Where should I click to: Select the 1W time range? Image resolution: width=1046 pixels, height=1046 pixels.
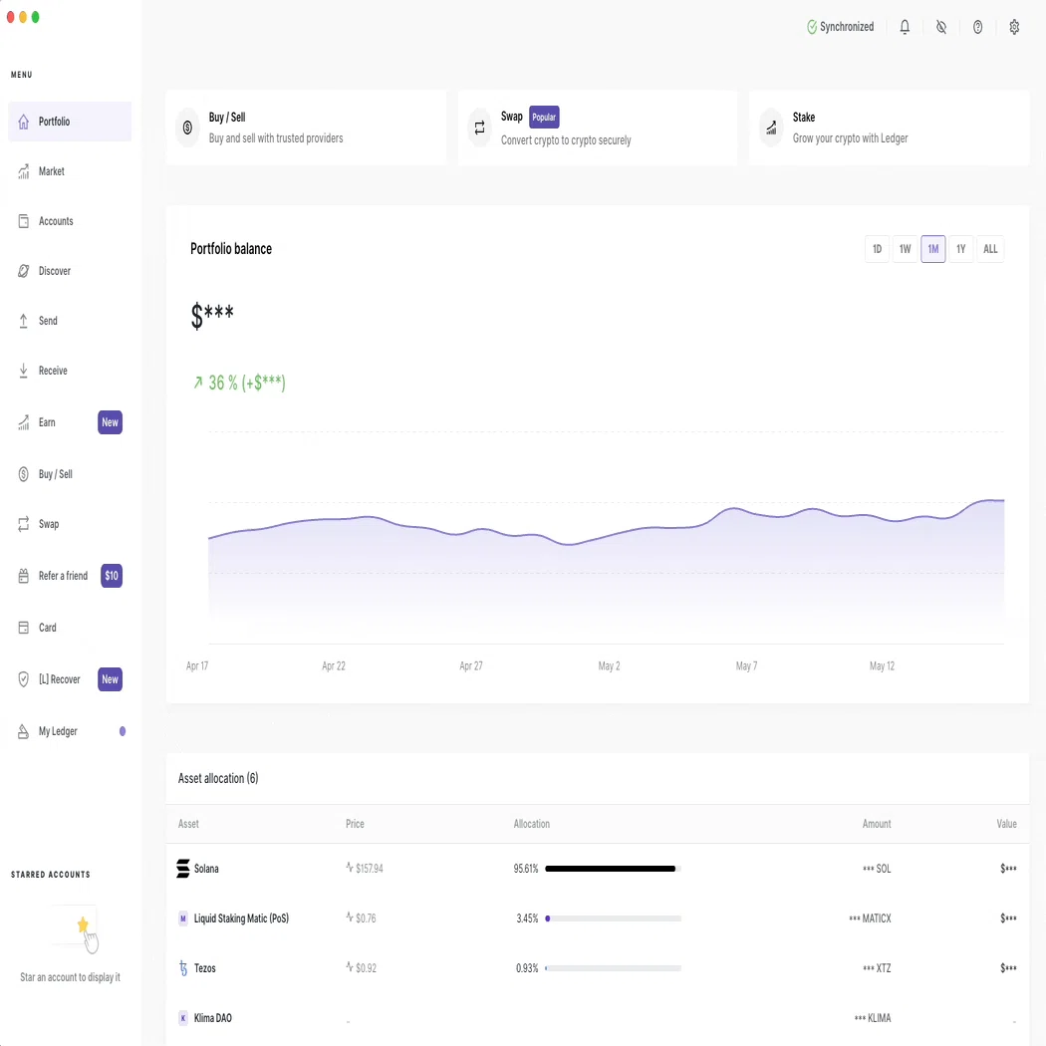[x=906, y=249]
